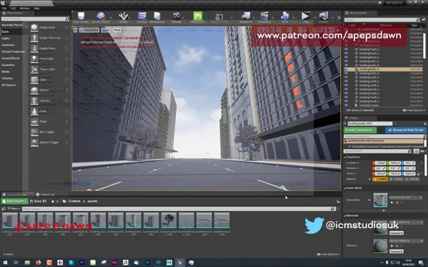Set Mobility to Stationary

397,179
